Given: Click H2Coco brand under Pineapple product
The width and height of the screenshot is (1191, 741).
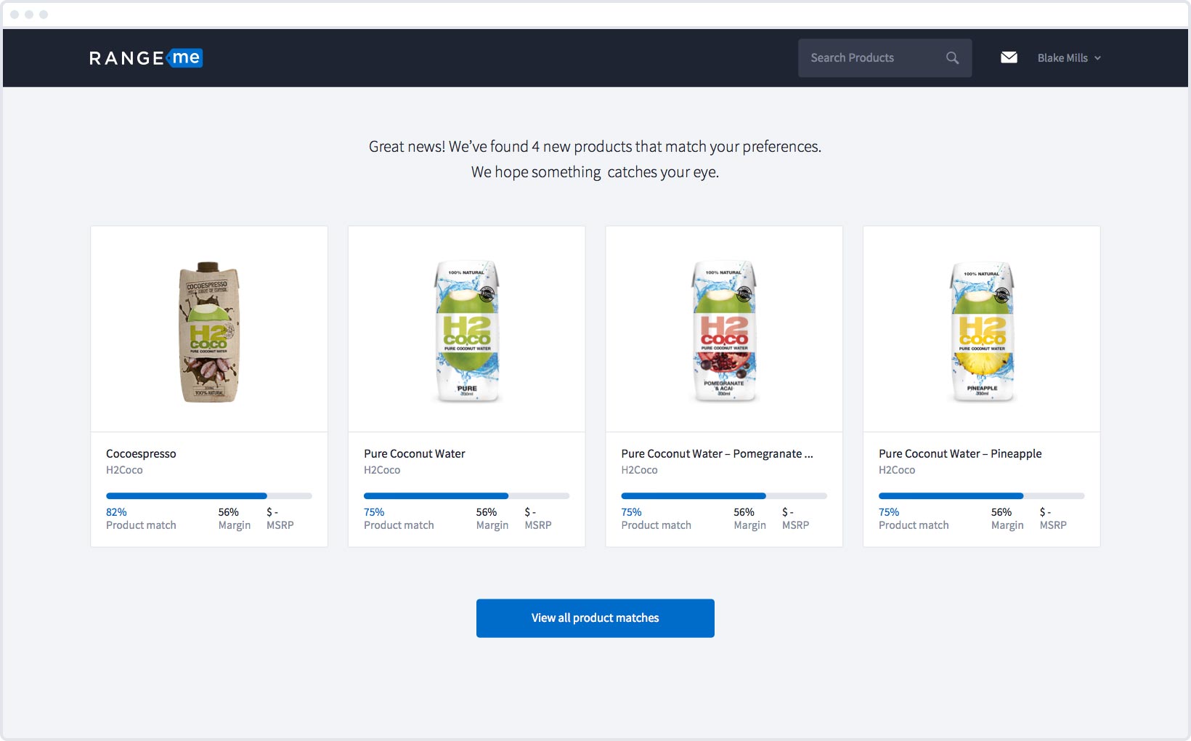Looking at the screenshot, I should 896,470.
